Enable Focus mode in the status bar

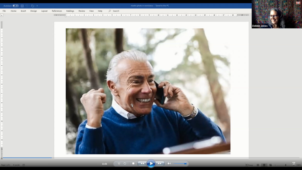click(x=249, y=165)
